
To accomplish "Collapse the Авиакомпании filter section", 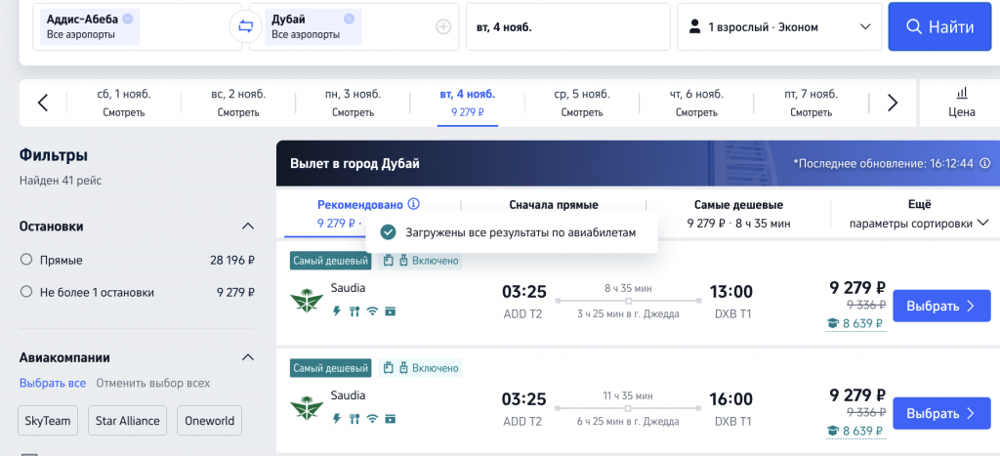I will point(247,357).
